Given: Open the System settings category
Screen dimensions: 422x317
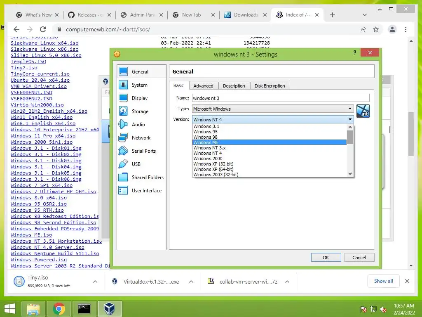Looking at the screenshot, I should click(x=142, y=85).
